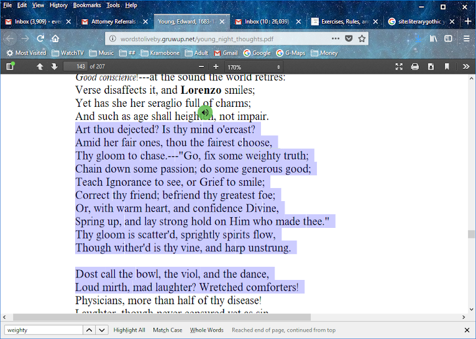Click the address bar URL

197,39
